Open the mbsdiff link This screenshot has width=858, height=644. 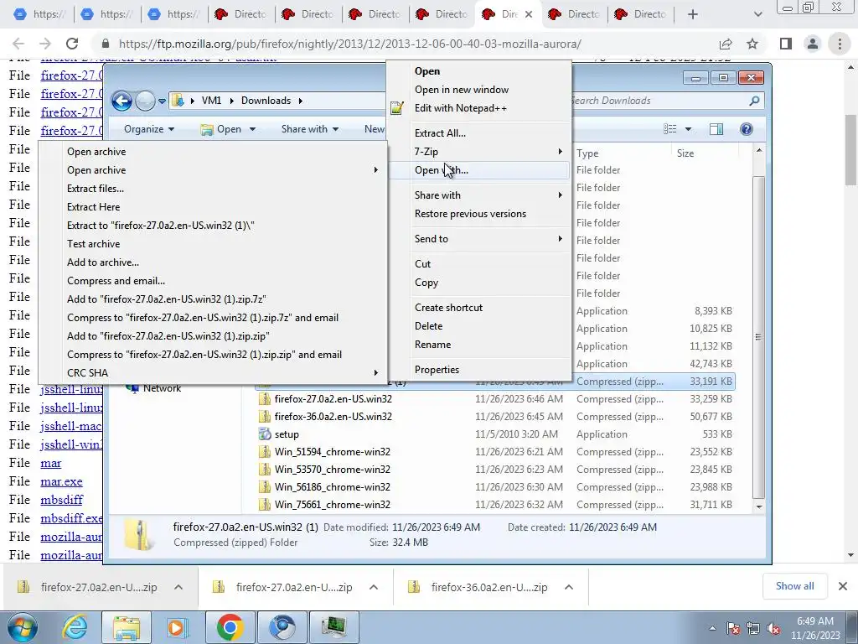tap(61, 500)
